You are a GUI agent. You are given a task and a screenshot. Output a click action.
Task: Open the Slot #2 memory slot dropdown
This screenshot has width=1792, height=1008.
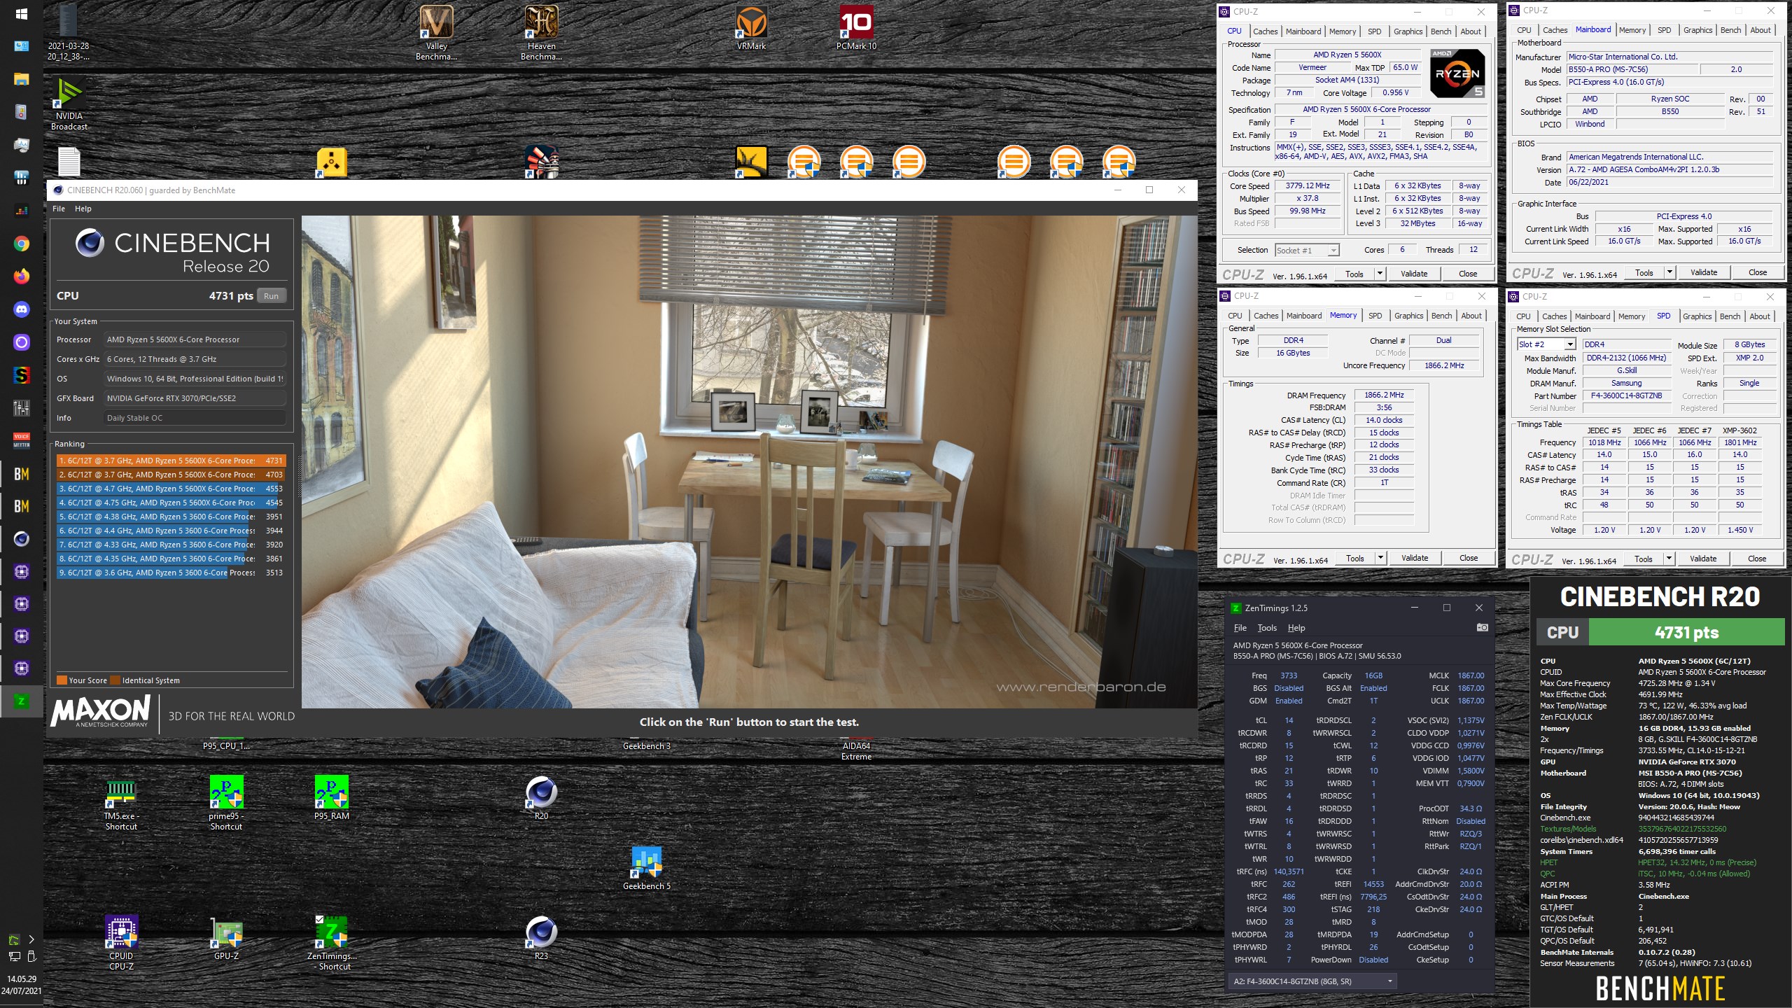[x=1546, y=344]
